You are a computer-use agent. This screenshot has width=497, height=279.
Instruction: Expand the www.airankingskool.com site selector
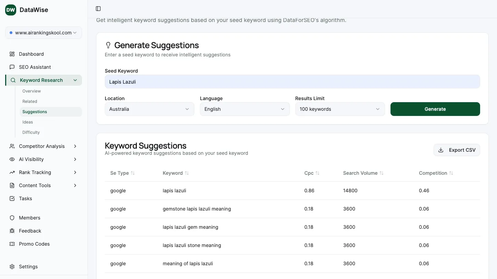point(43,33)
